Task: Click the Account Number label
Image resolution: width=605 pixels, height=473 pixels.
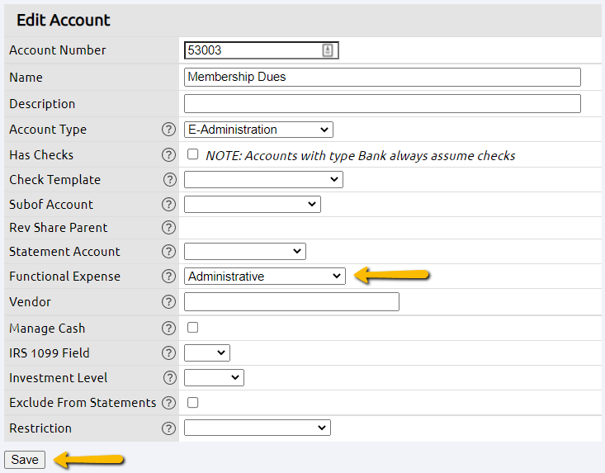Action: [x=58, y=50]
